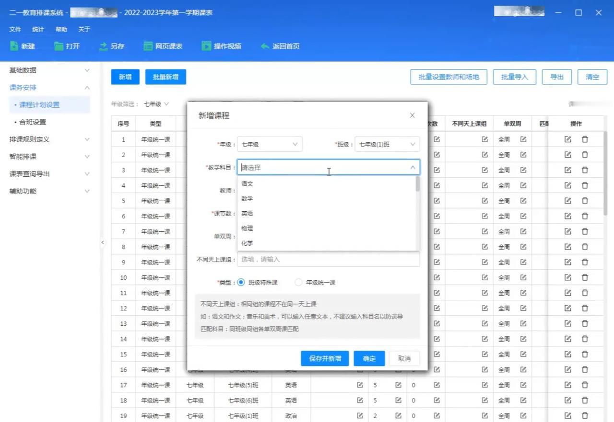Image resolution: width=614 pixels, height=422 pixels.
Task: Click the edit icon in row 18 操作 column
Action: tap(568, 400)
